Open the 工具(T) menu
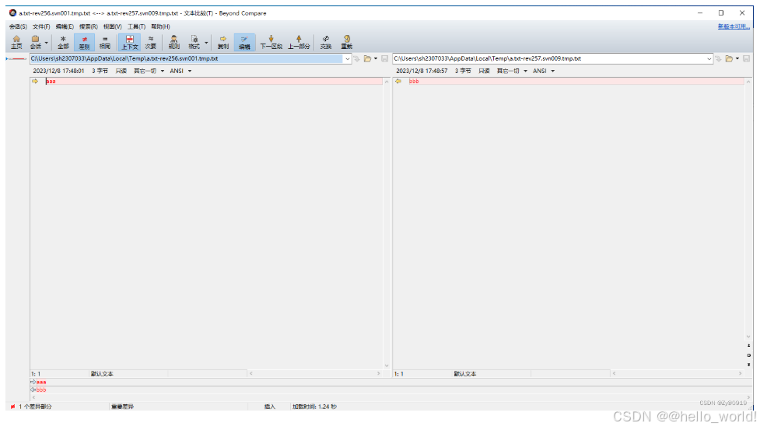This screenshot has width=760, height=430. click(136, 26)
